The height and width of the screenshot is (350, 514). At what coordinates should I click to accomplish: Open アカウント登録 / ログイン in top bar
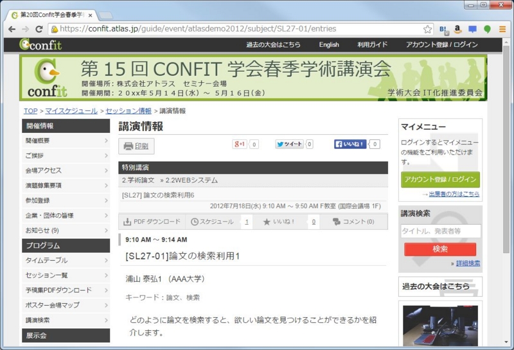click(x=441, y=44)
